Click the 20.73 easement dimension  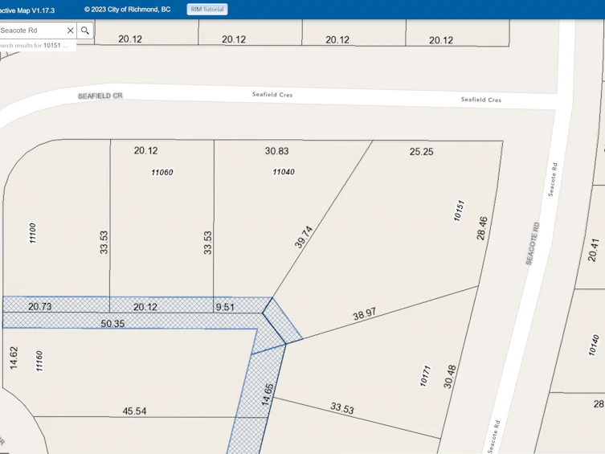[39, 306]
